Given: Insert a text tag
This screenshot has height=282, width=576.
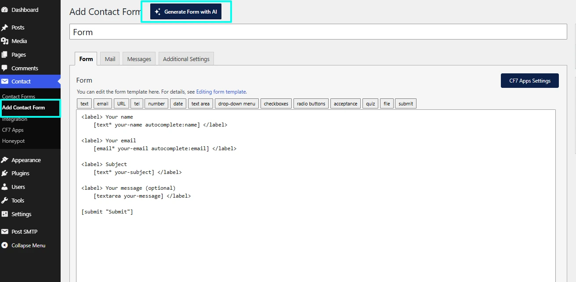Looking at the screenshot, I should click(x=84, y=104).
